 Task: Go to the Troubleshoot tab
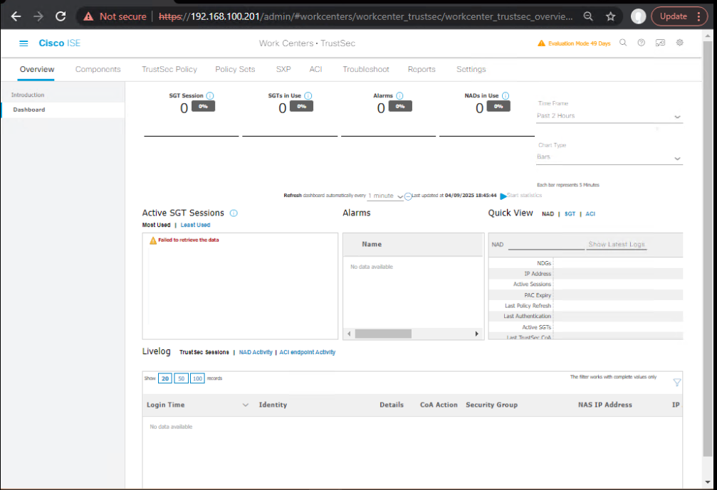coord(366,70)
